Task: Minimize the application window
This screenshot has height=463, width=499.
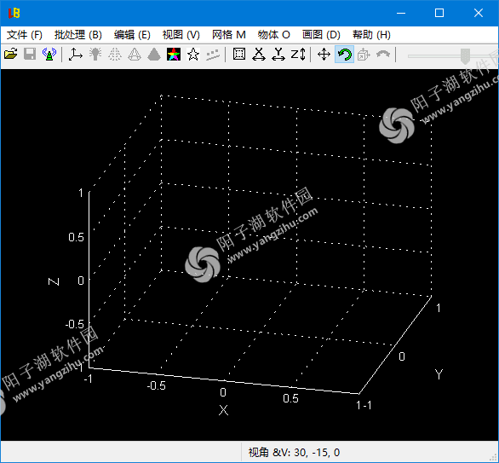Action: point(401,13)
